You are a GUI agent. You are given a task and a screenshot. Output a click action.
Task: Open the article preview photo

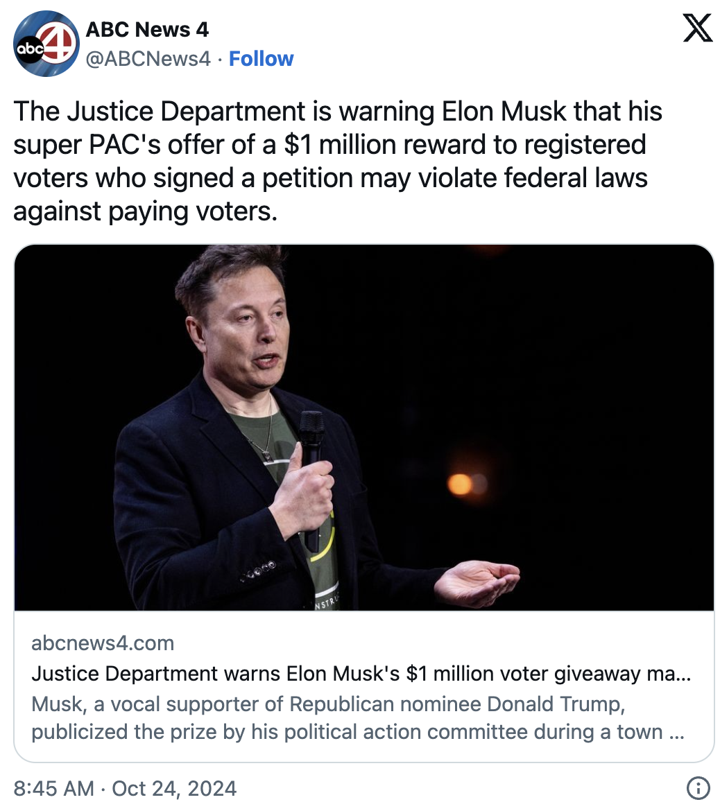(x=363, y=427)
